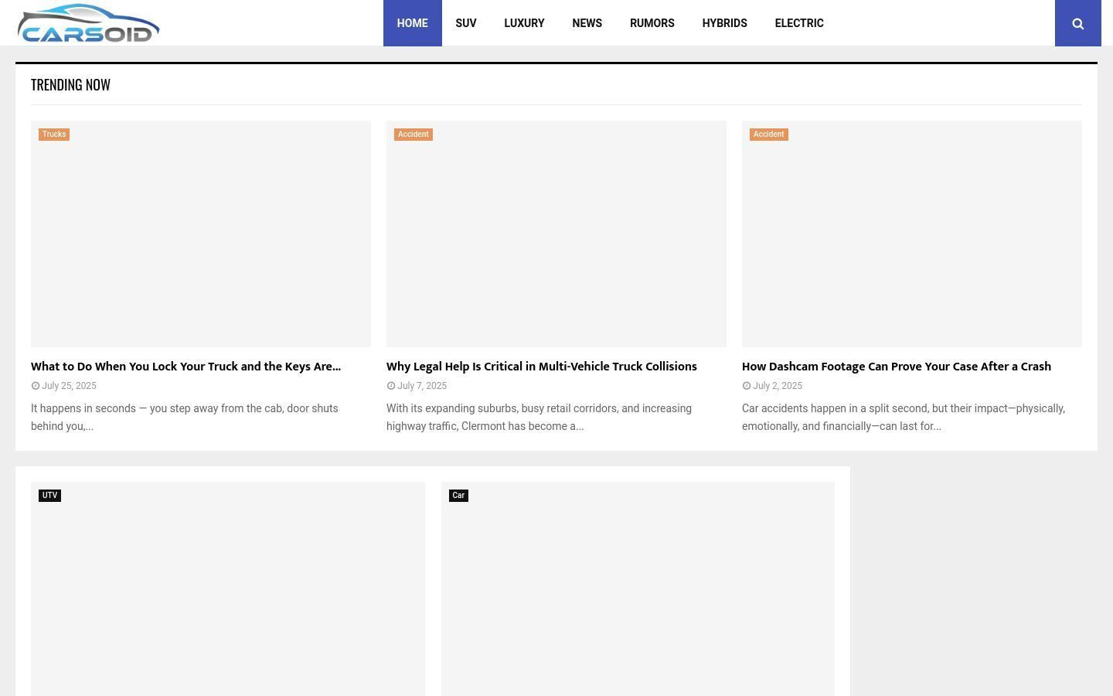Open the Car category tag

tap(458, 496)
